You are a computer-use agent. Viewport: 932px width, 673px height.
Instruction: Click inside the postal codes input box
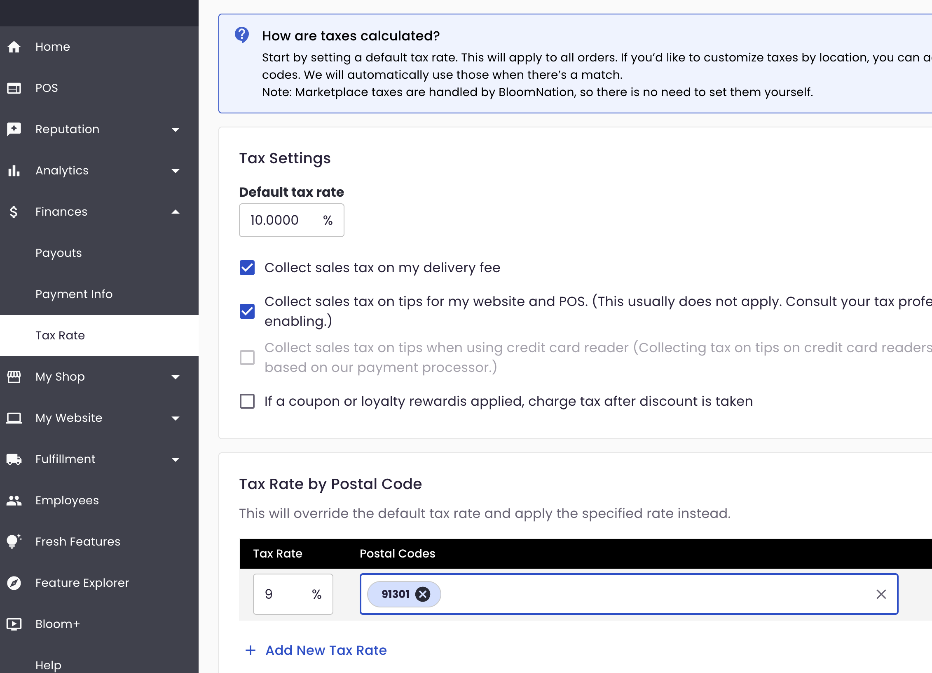pos(629,594)
